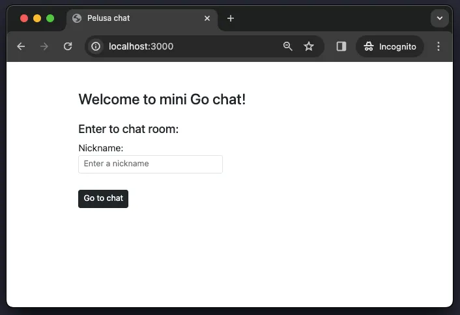
Task: Open the zoom magnifier icon
Action: coord(288,46)
